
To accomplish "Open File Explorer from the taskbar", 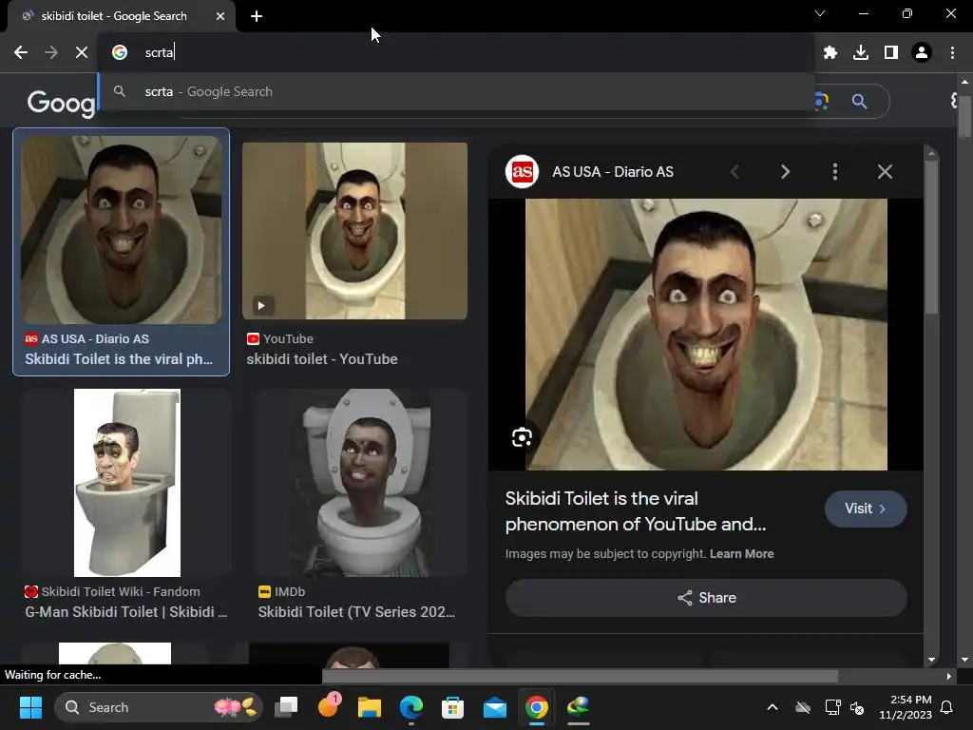I will point(370,707).
